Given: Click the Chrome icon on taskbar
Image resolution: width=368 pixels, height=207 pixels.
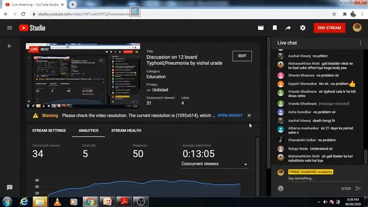Looking at the screenshot, I should click(x=90, y=202).
